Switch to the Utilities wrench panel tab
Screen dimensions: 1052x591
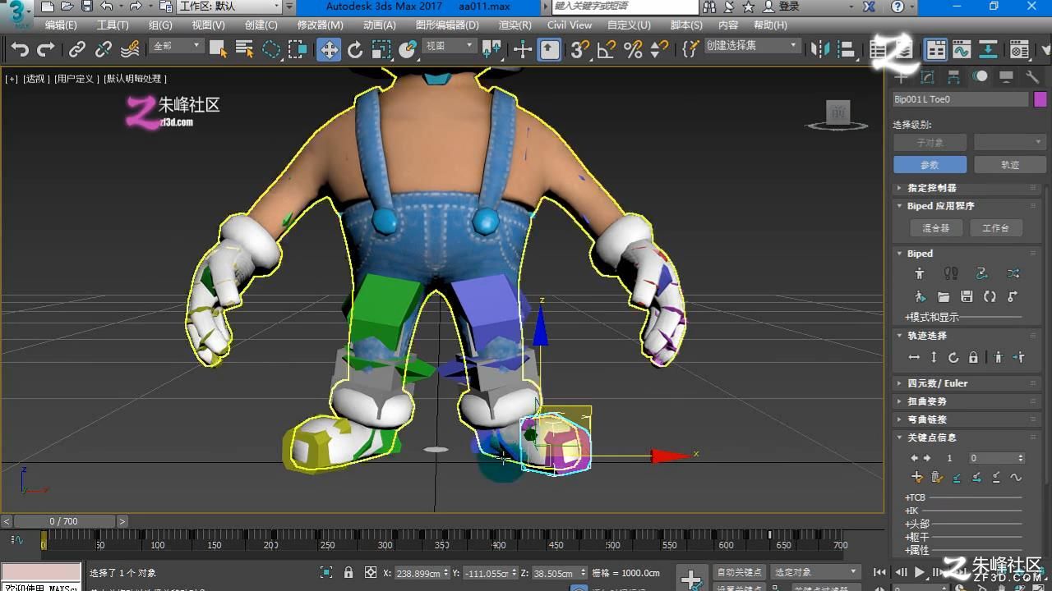1032,77
